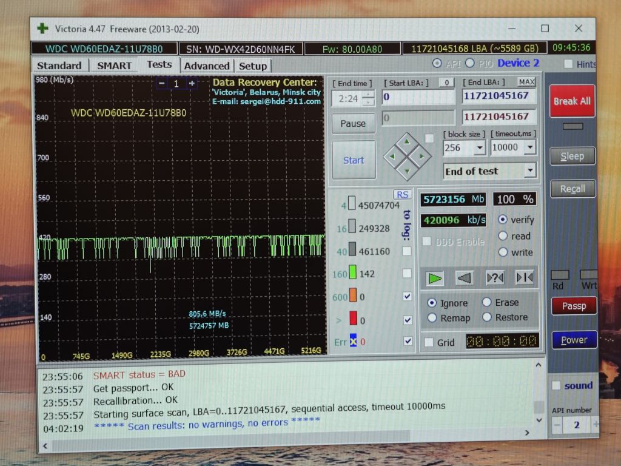Zoom in graph with plus icon
This screenshot has height=466, width=621.
(x=192, y=83)
